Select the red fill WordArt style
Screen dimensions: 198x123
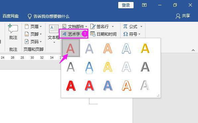pyautogui.click(x=70, y=48)
